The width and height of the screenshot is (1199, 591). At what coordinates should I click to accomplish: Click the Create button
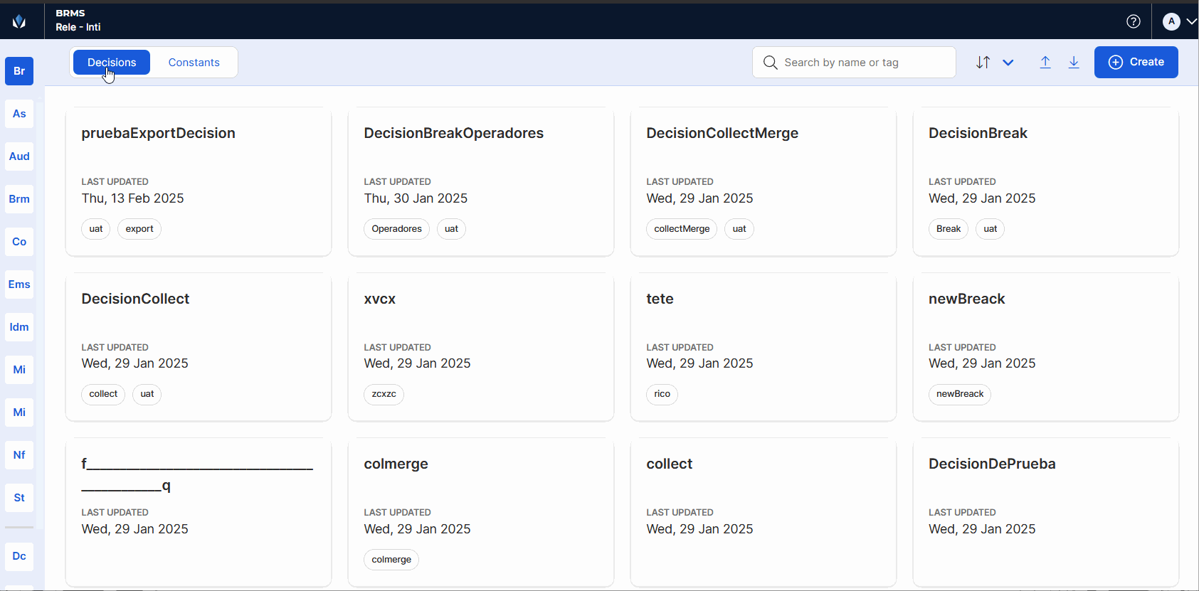pyautogui.click(x=1136, y=63)
